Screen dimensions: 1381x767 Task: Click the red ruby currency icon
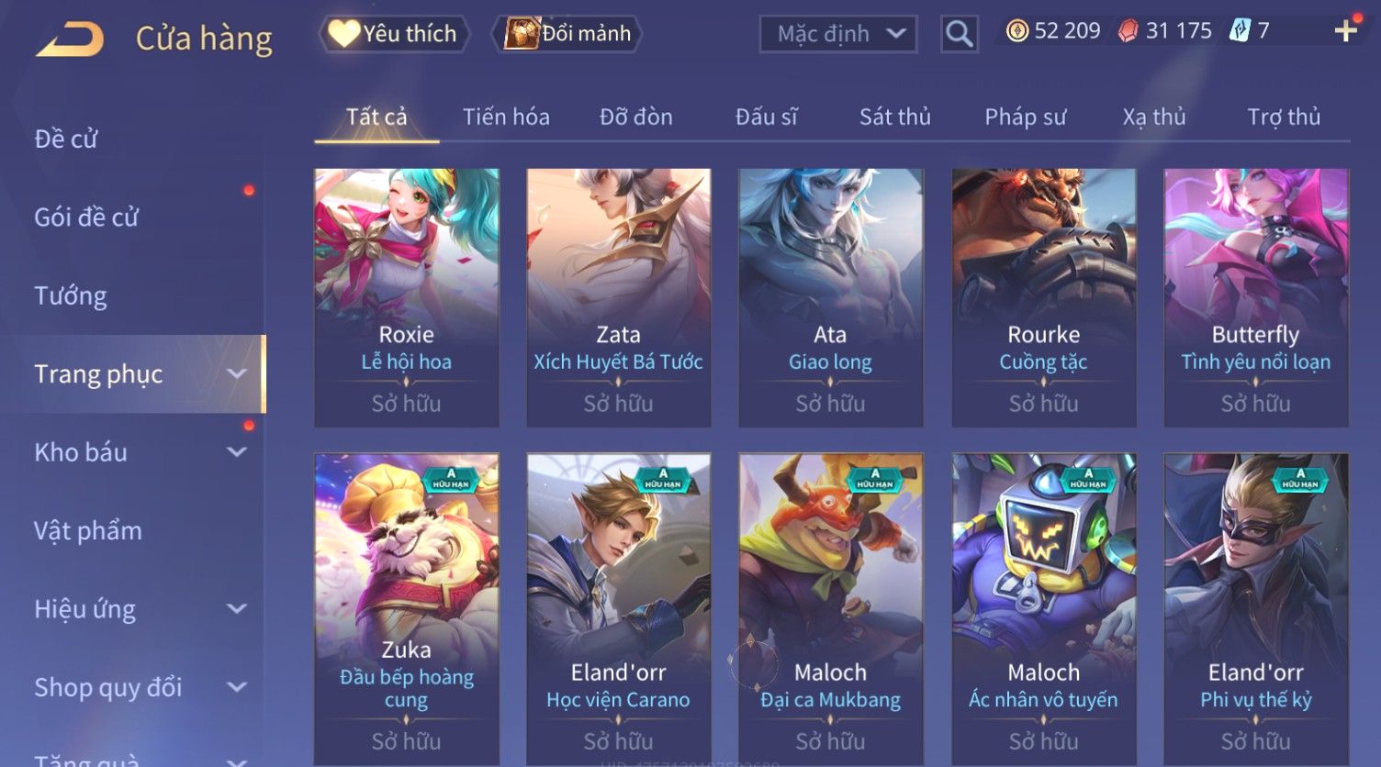1128,31
